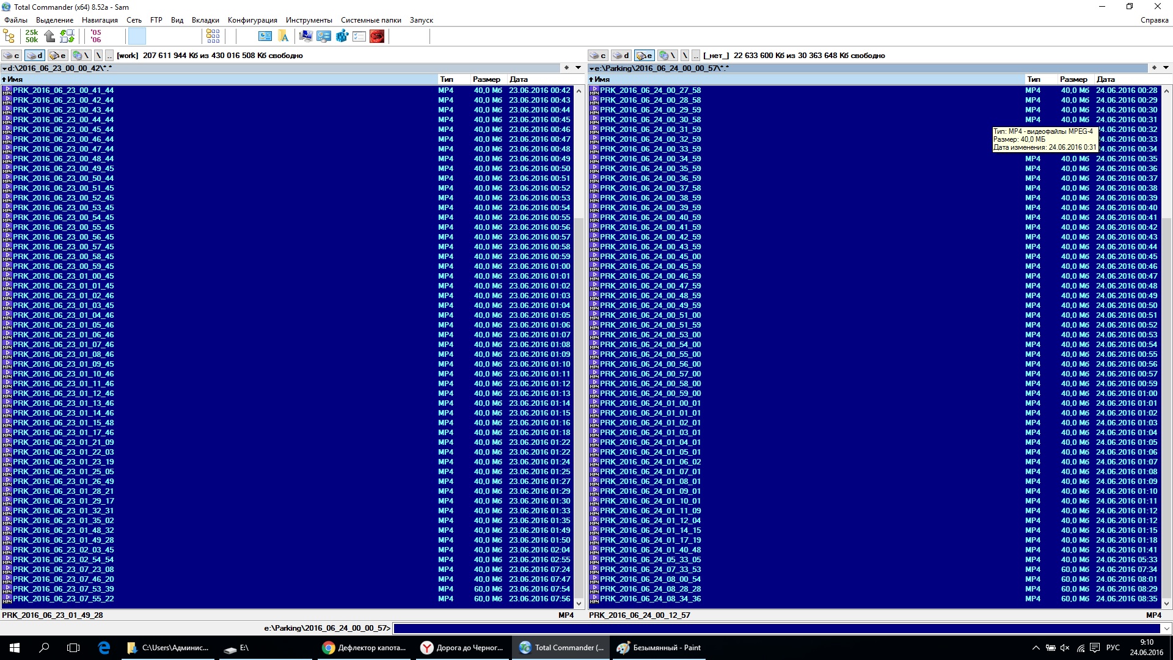Screen dimensions: 1173x660
Task: Open right panel directory history dropdown arrow
Action: click(1166, 68)
